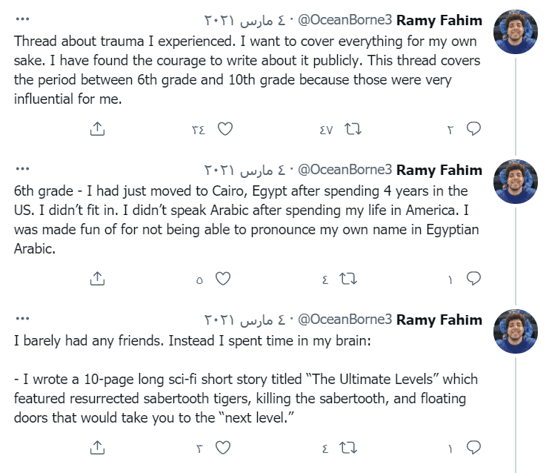Viewport: 549px width, 473px height.
Task: Reply to the sci-fi short story tweet
Action: 474,448
